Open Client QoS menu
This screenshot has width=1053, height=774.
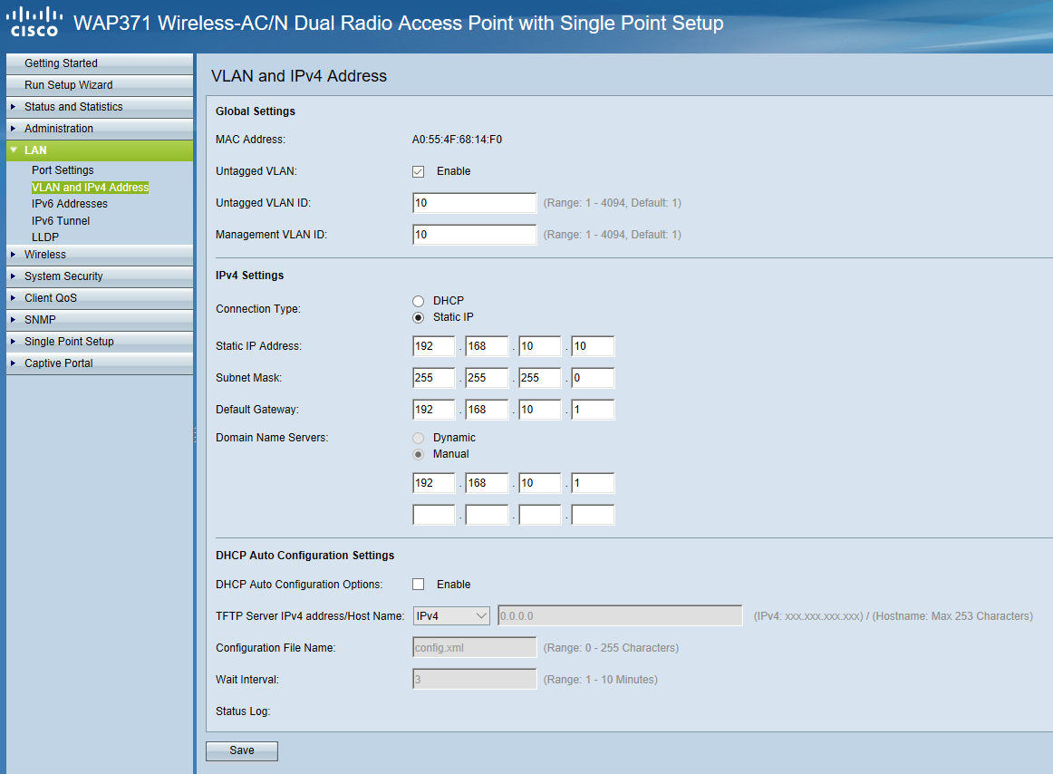coord(100,297)
